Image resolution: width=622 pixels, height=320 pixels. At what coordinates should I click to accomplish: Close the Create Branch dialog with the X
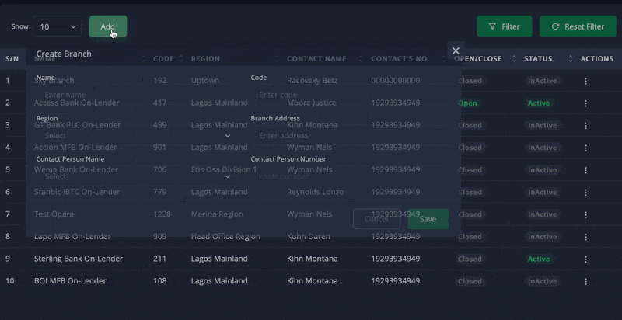click(456, 50)
